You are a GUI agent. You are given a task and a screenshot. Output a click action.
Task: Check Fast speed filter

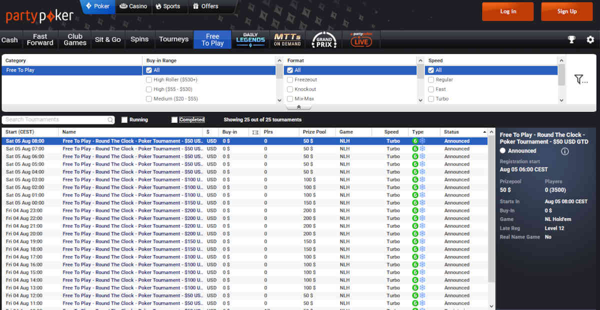pyautogui.click(x=431, y=89)
